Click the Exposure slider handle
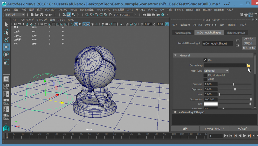This screenshot has width=258, height=146. 235,89
